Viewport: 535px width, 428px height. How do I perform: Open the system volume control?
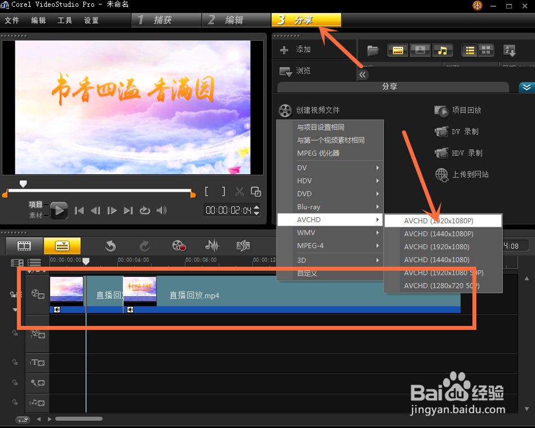click(x=161, y=210)
